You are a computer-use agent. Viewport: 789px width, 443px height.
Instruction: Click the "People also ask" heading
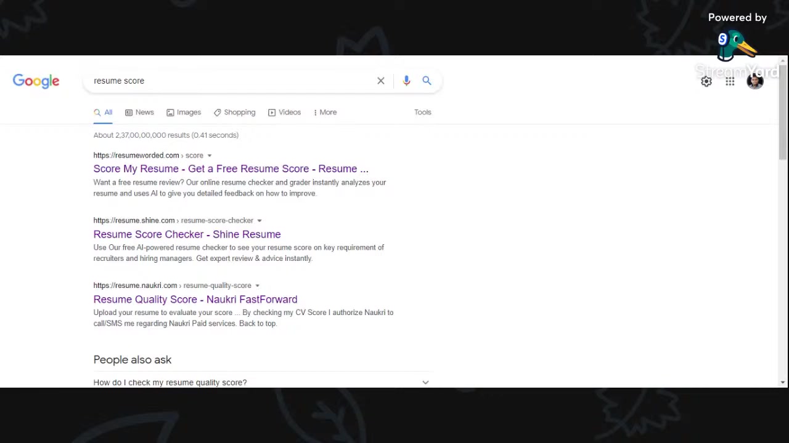(x=133, y=360)
